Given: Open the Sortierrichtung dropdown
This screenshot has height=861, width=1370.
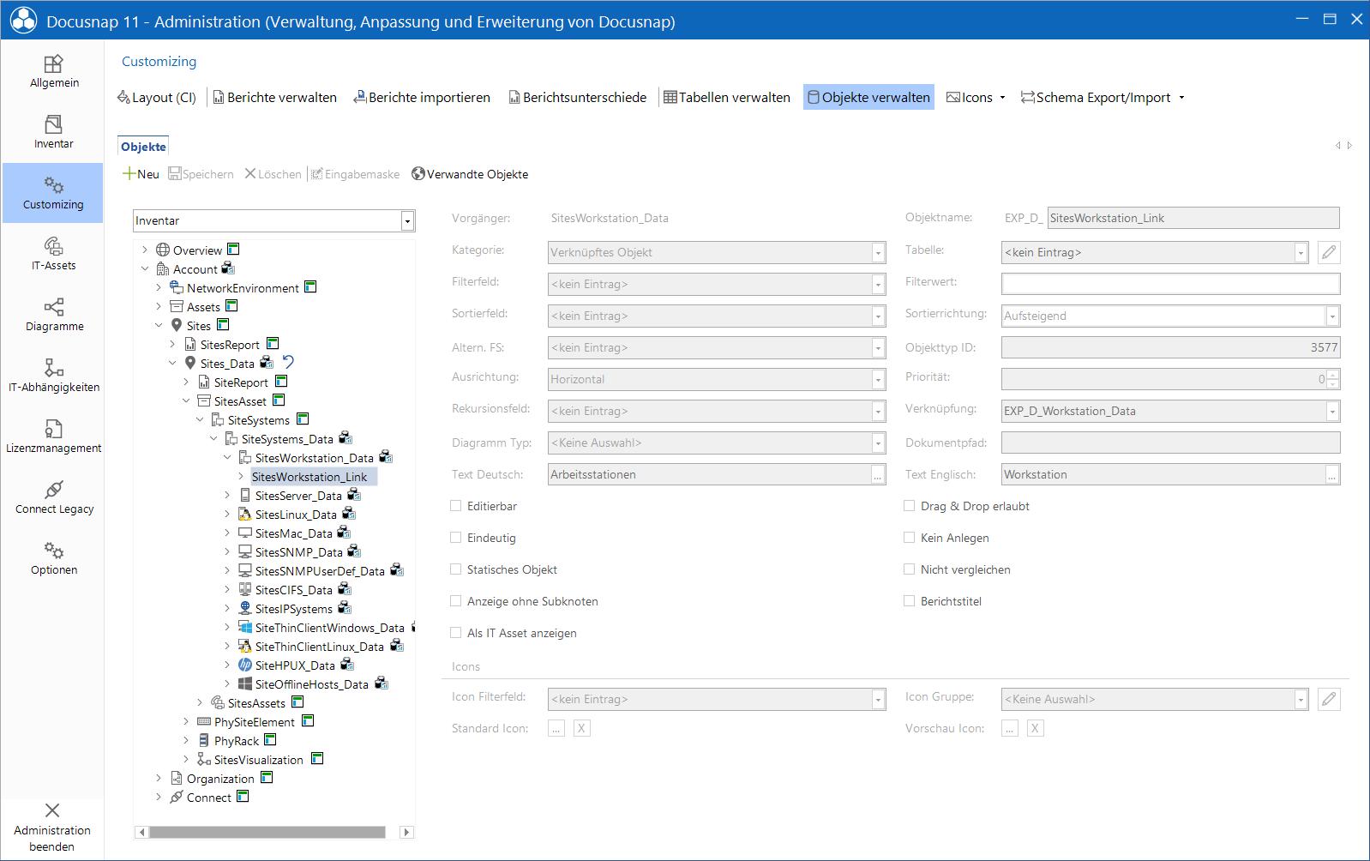Looking at the screenshot, I should pyautogui.click(x=1332, y=316).
